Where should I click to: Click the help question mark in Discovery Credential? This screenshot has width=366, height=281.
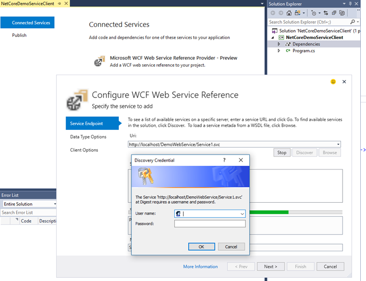click(x=224, y=160)
